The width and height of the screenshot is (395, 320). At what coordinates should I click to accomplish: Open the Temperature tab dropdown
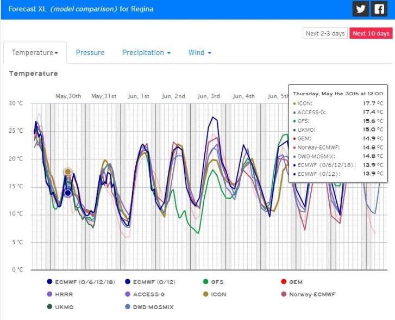point(35,53)
